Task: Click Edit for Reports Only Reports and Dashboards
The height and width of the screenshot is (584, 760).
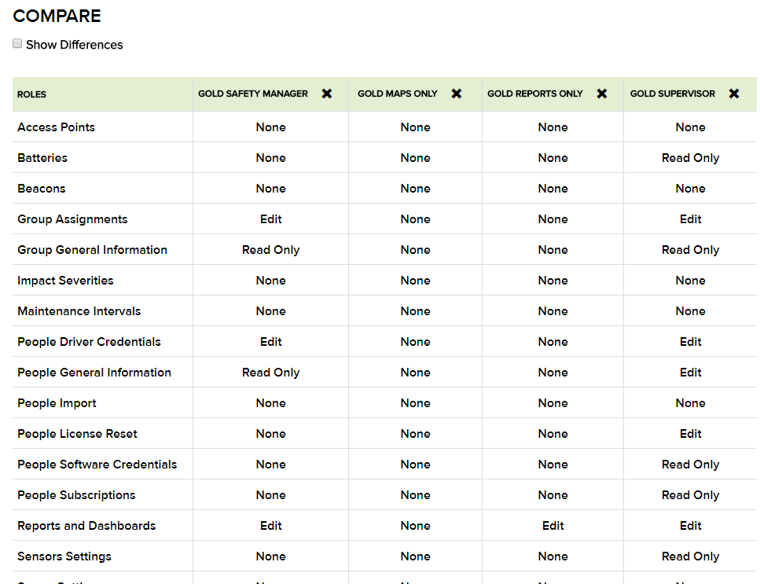Action: click(x=553, y=526)
